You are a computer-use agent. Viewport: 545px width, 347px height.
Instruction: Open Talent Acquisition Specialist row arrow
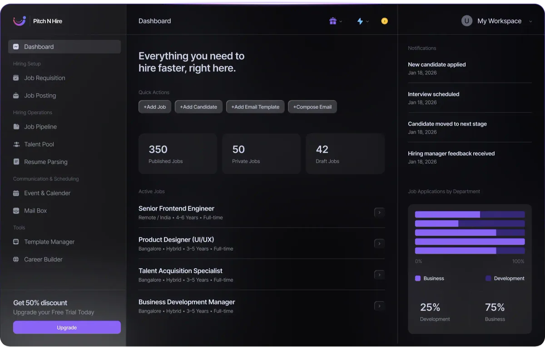[379, 275]
